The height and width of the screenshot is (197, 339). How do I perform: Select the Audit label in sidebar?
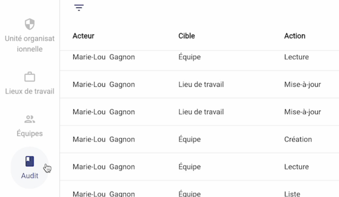pos(30,176)
